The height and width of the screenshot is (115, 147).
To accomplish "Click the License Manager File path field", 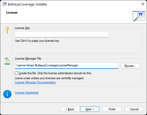I will click(x=67, y=66).
